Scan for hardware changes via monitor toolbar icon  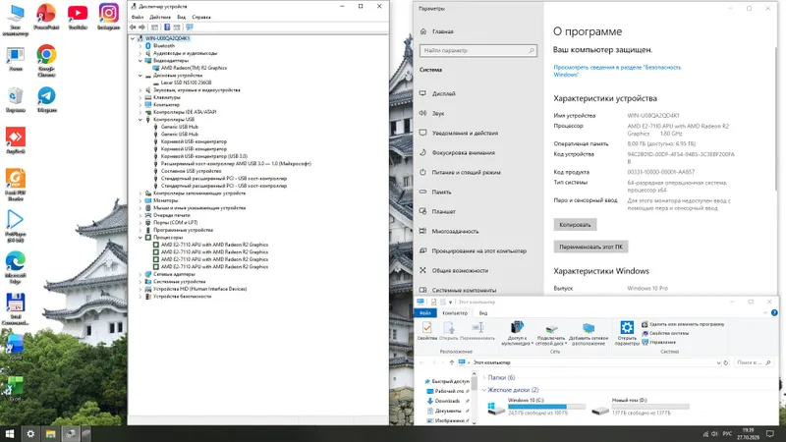(189, 28)
